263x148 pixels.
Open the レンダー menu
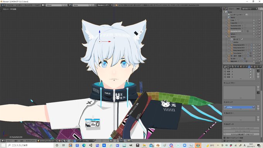point(19,5)
